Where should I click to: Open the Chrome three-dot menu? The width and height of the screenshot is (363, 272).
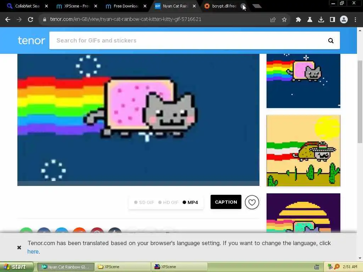click(x=355, y=20)
